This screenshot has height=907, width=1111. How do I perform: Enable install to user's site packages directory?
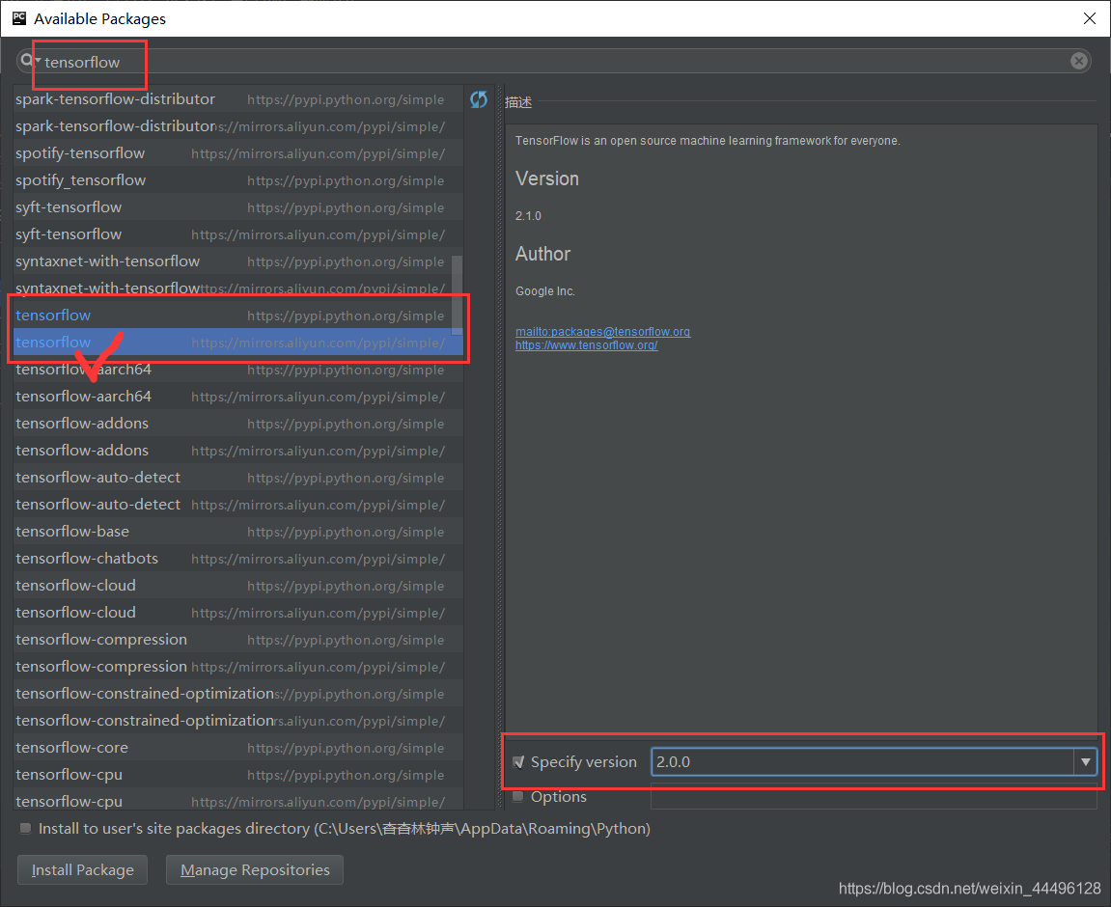(25, 829)
